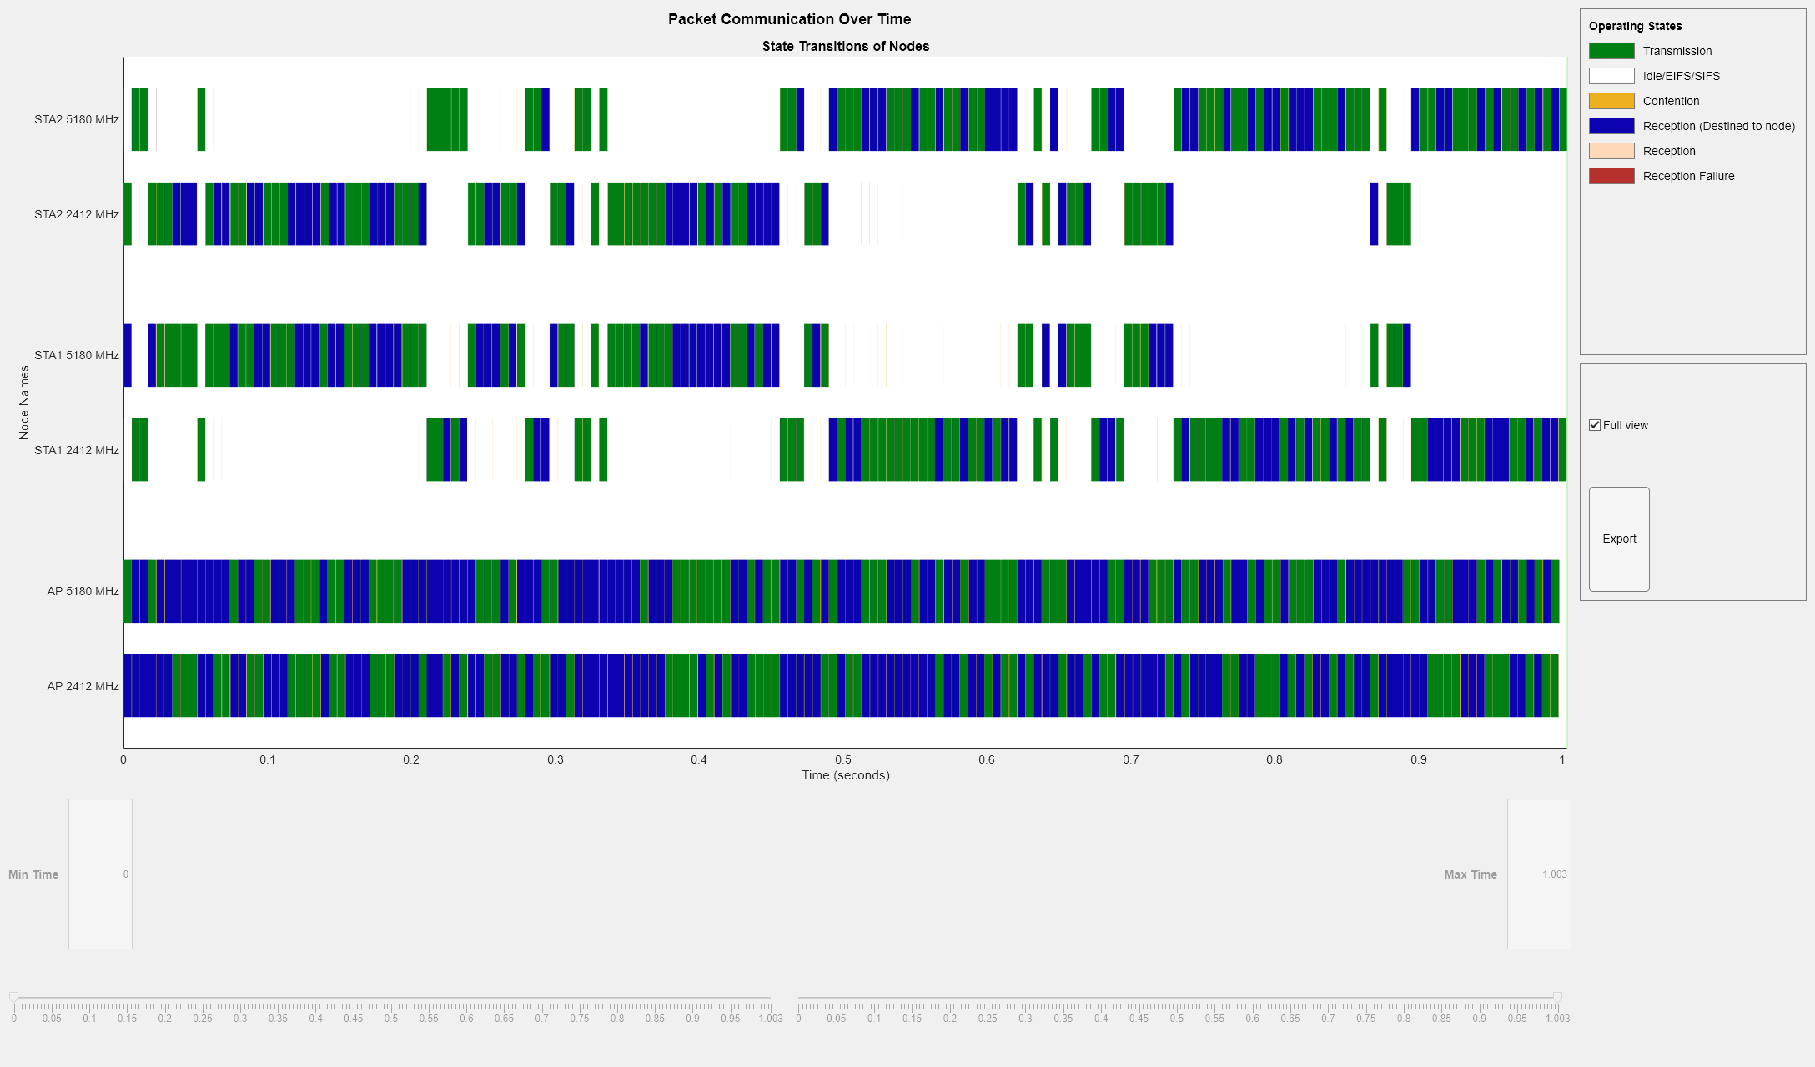
Task: Click the 0.9 tick on the time axis
Action: [1419, 759]
